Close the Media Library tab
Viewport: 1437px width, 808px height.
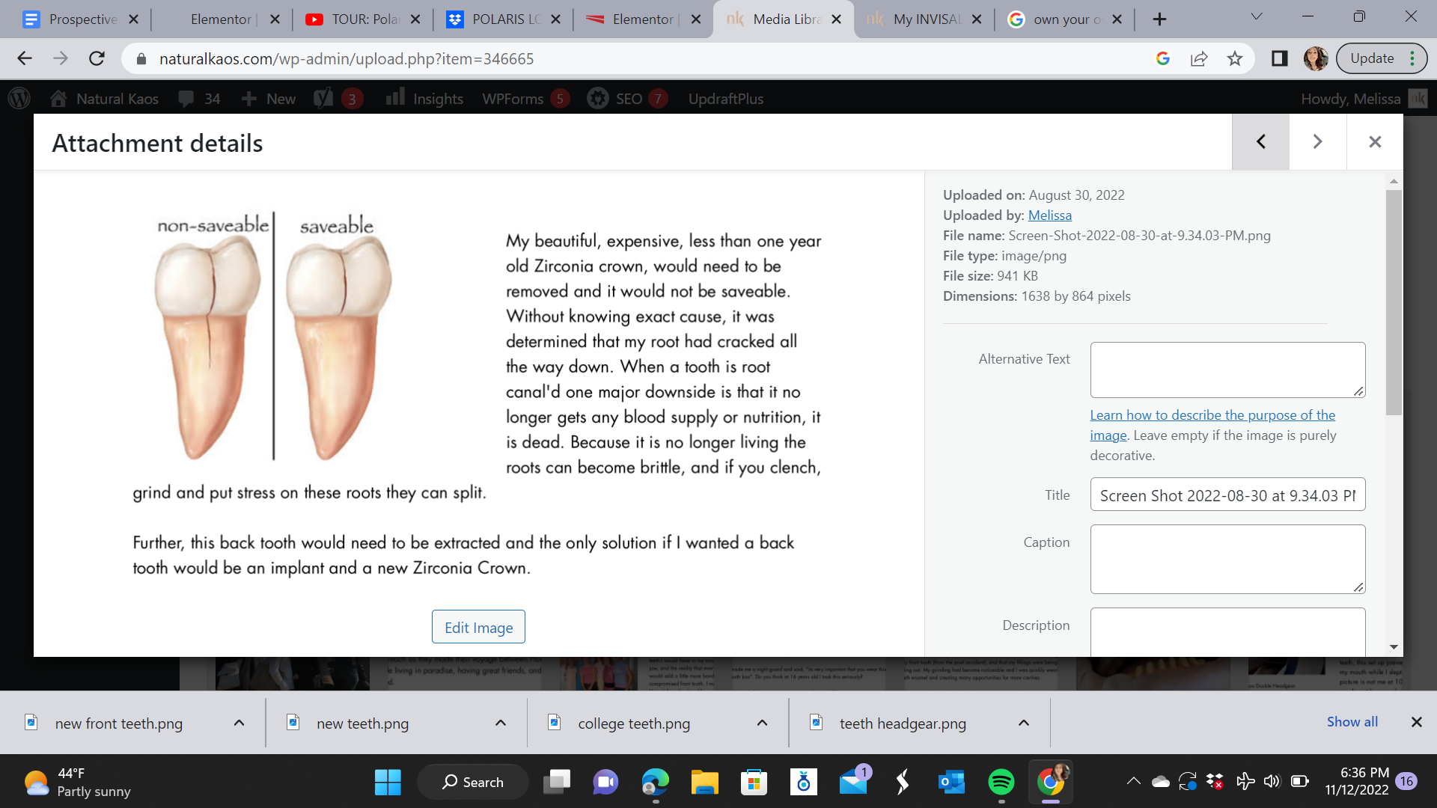point(836,19)
